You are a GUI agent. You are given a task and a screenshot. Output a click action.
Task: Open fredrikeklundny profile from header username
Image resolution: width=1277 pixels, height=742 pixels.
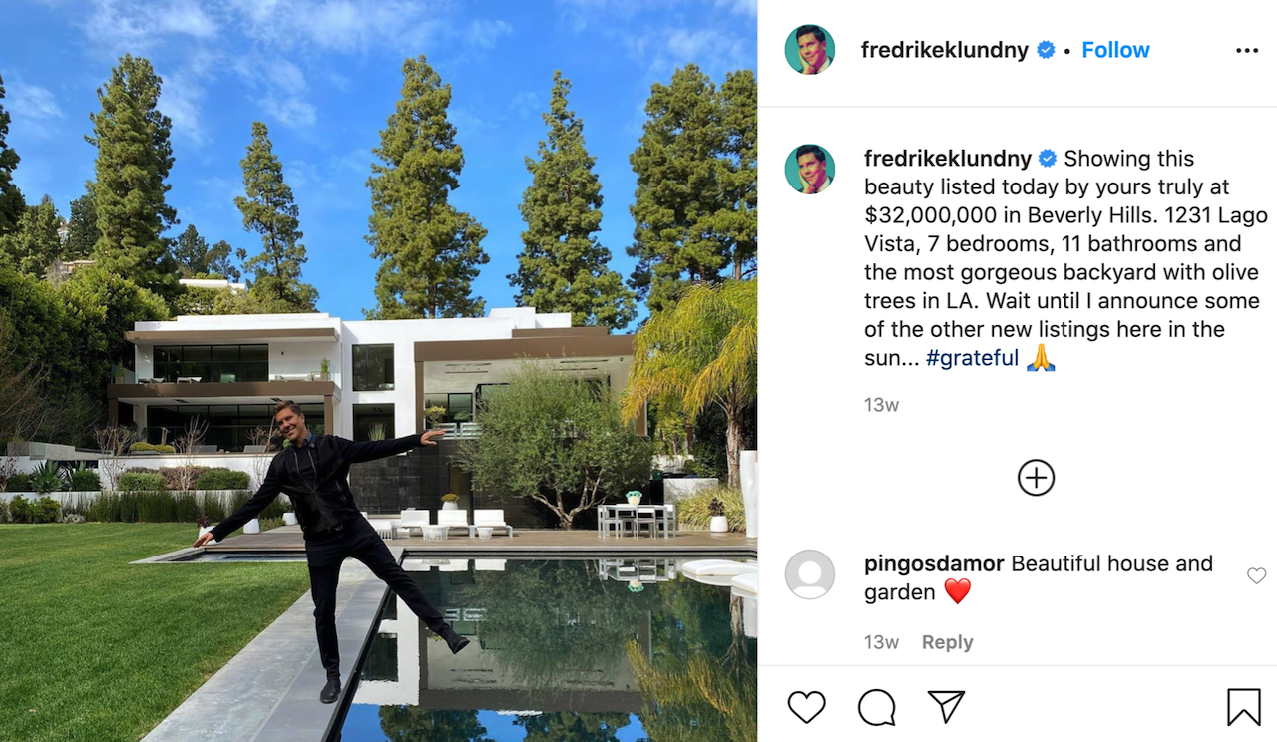pyautogui.click(x=945, y=50)
